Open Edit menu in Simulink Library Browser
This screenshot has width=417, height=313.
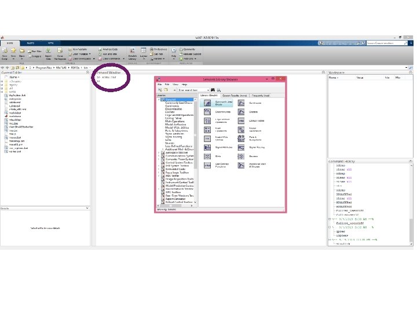167,85
